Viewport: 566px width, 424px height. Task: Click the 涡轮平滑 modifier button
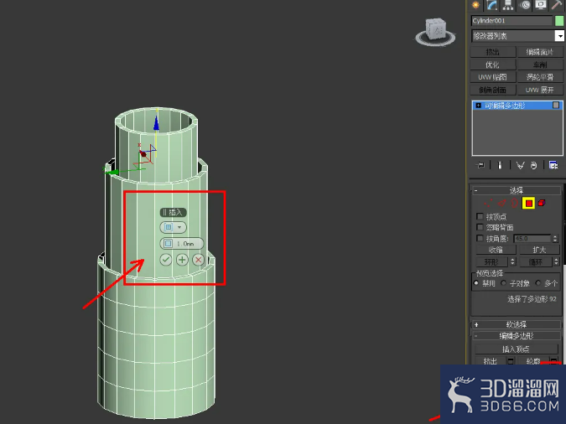click(x=540, y=77)
